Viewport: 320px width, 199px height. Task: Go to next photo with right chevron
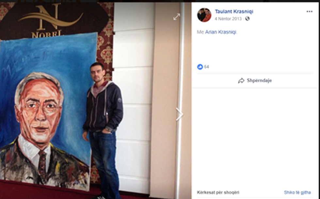coord(179,114)
